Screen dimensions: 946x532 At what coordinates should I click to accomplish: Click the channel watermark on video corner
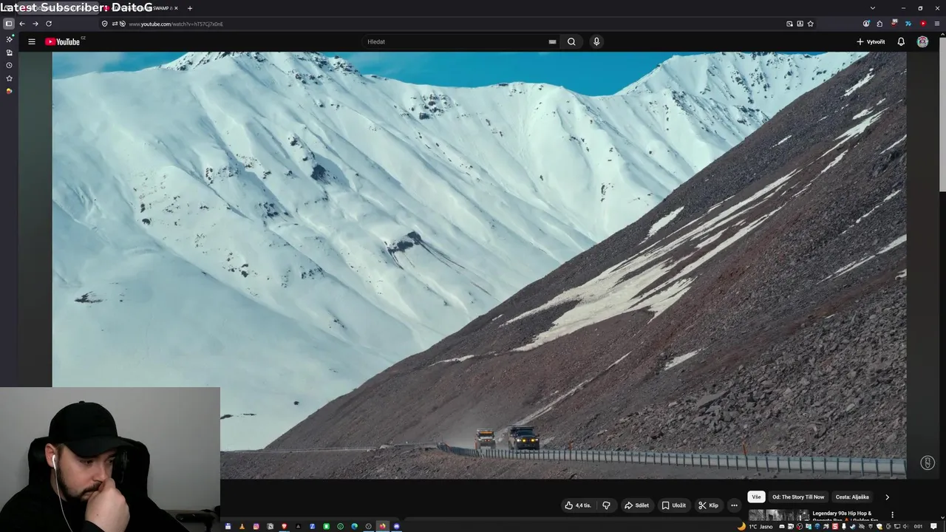[928, 463]
